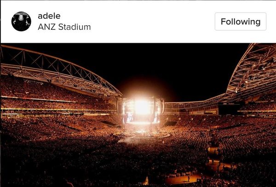This screenshot has height=187, width=276.
Task: Open the ANZ Stadium location tag
Action: pos(64,27)
